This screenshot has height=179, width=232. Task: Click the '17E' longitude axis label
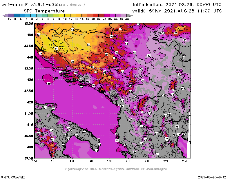coord(72,161)
